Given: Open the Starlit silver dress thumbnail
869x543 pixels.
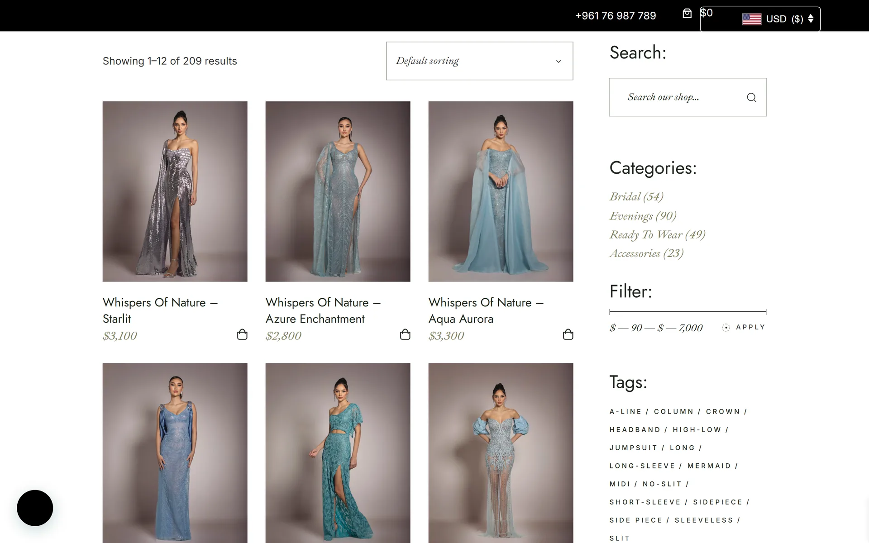Looking at the screenshot, I should coord(175,191).
